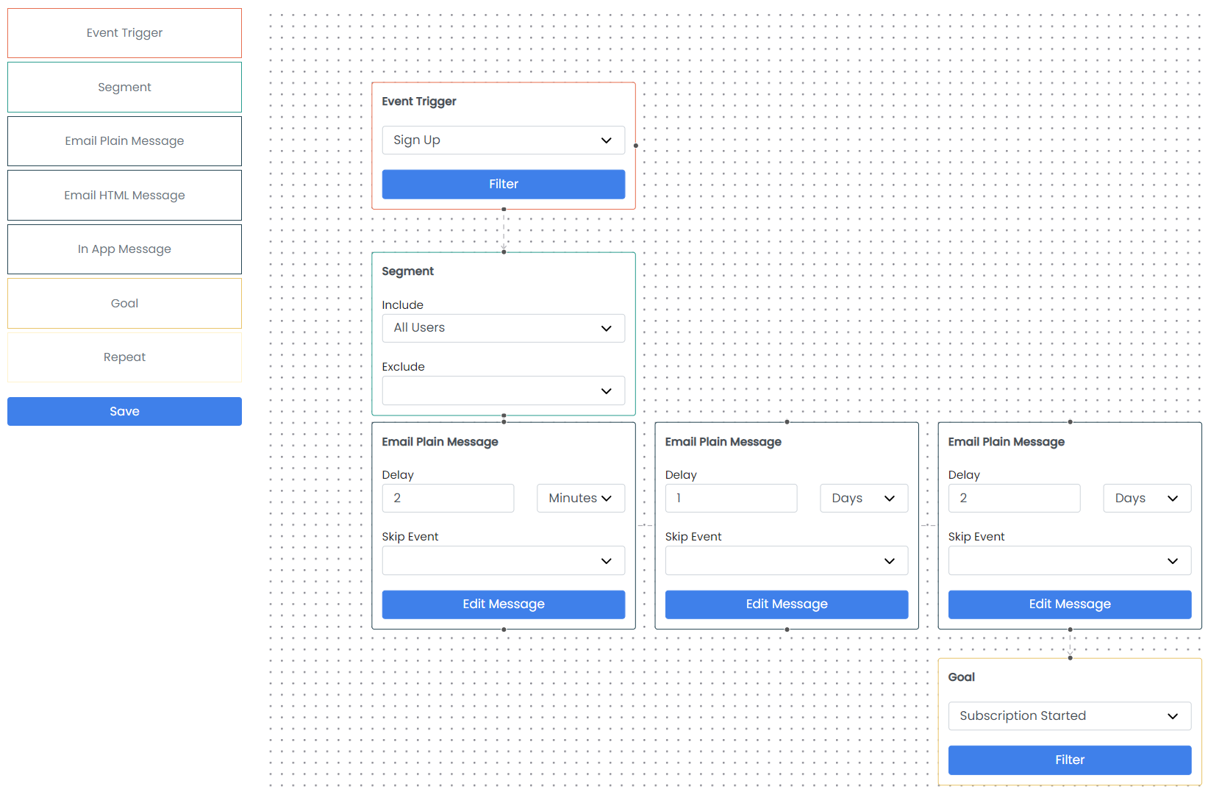Click the Event Trigger node title
The width and height of the screenshot is (1208, 792).
[x=419, y=101]
